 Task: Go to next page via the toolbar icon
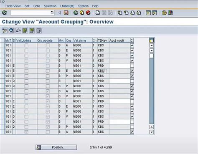[x=132, y=13]
